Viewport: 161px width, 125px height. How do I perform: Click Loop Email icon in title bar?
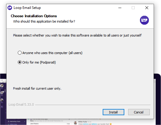pyautogui.click(x=10, y=8)
